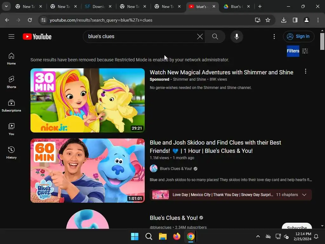325x244 pixels.
Task: Click the muted volume tray icon
Action: [x=286, y=236]
